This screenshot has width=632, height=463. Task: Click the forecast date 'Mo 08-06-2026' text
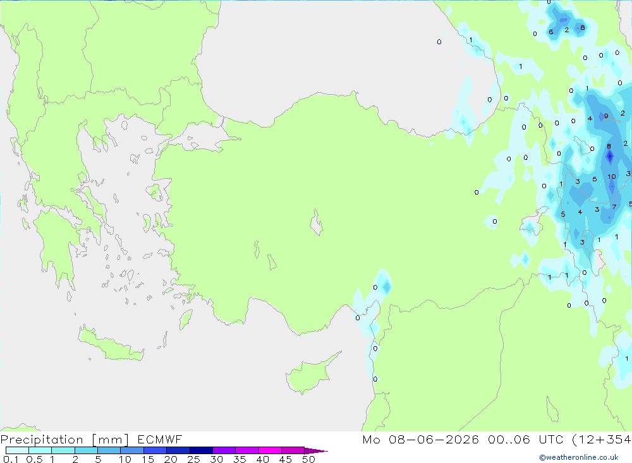[x=420, y=439]
